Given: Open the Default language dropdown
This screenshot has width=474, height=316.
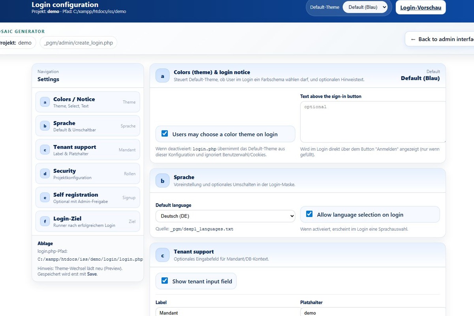Looking at the screenshot, I should click(225, 216).
